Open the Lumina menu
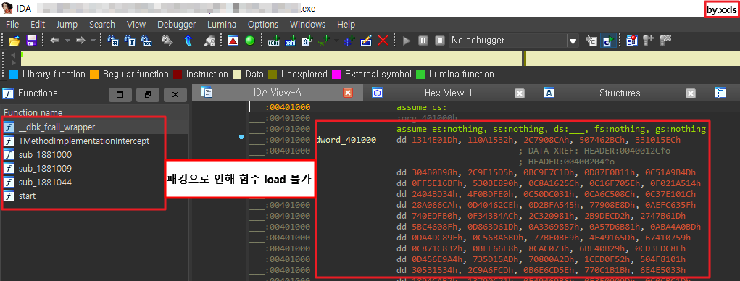This screenshot has width=740, height=281. click(222, 24)
